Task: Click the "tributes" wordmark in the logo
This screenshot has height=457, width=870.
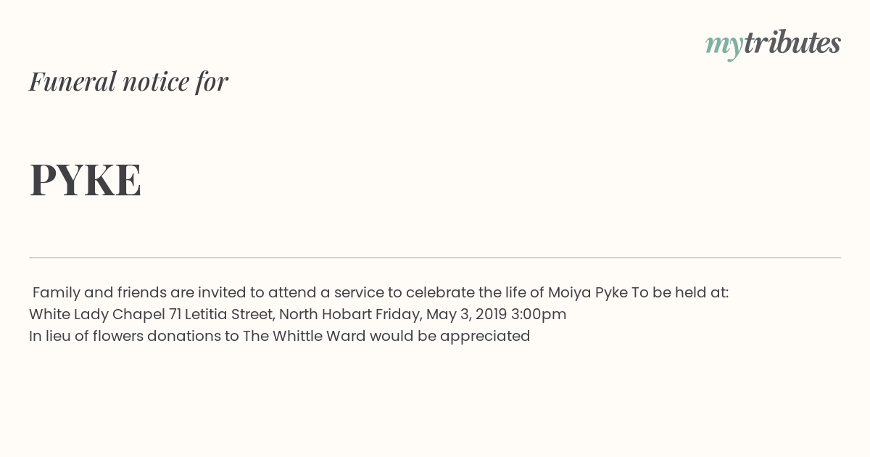Action: point(792,43)
